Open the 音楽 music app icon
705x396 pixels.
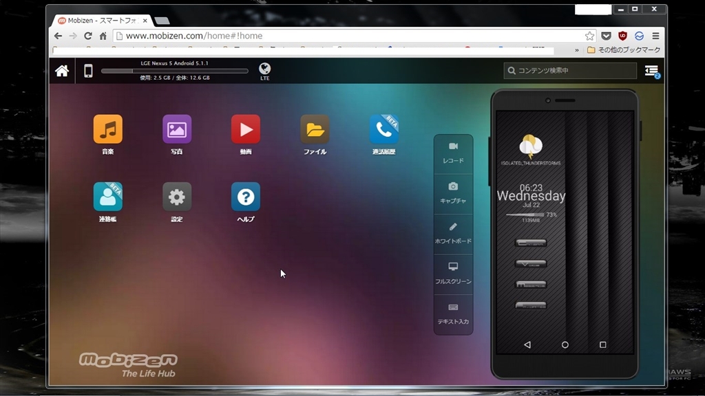[x=108, y=129]
